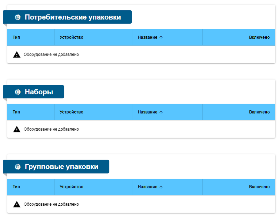This screenshot has width=279, height=218.
Task: Sort Потребительские упаковки by Устройство column
Action: point(71,37)
